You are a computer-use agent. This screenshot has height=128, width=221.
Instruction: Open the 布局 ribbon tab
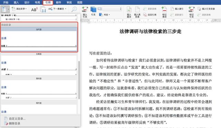(x=37, y=2)
